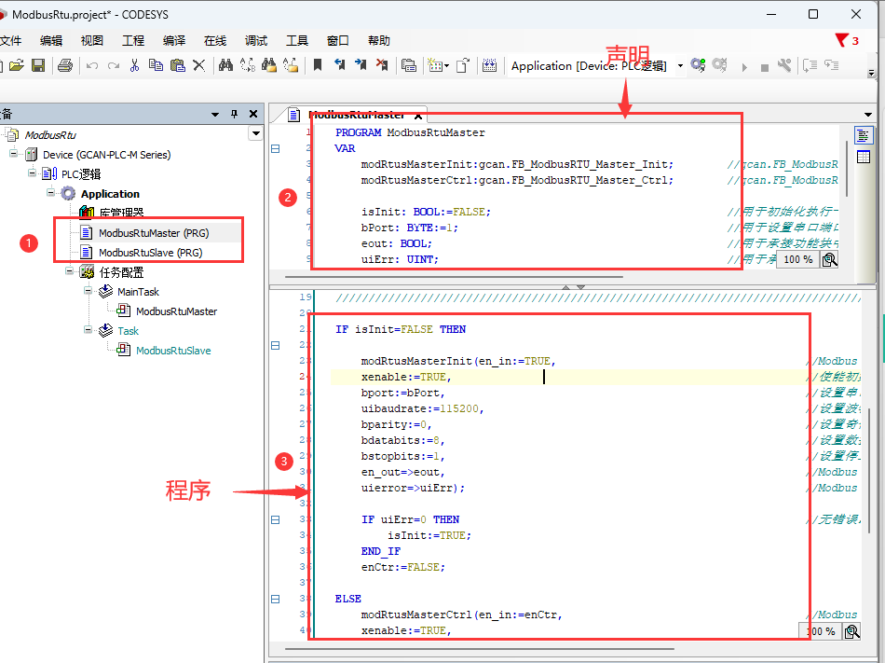
Task: Switch declaration editor to tabular view
Action: (863, 157)
